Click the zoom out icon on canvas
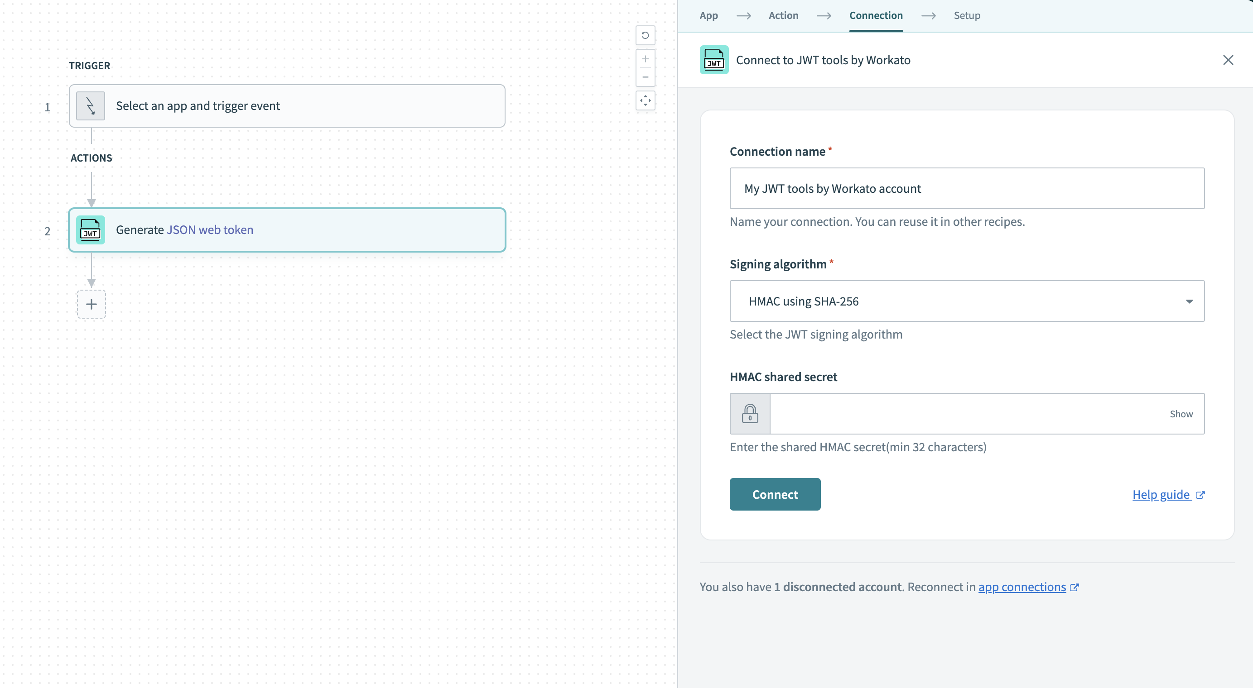Screen dimensions: 1253x688 coord(646,76)
